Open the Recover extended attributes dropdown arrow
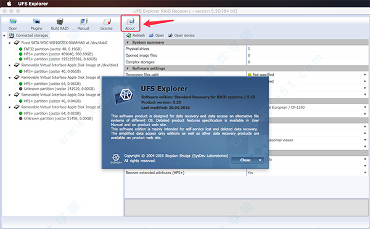 365,173
